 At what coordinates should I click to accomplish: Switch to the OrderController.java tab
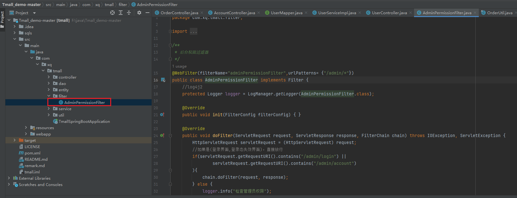coord(179,13)
